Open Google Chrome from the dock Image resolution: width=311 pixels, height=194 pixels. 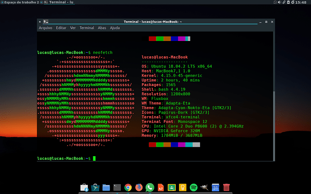(x=128, y=187)
